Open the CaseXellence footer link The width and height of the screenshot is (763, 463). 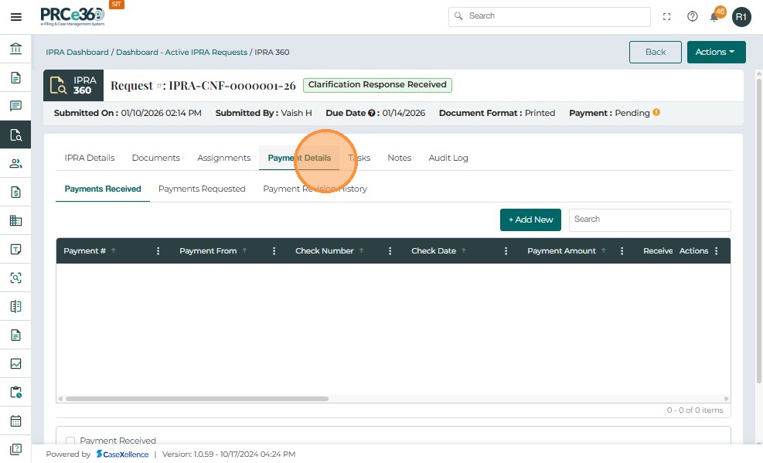(x=122, y=454)
